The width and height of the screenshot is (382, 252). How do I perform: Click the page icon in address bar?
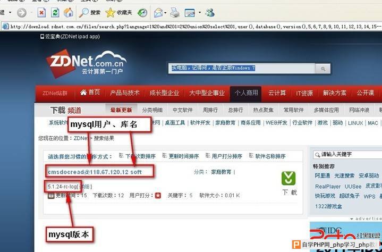tap(5, 27)
